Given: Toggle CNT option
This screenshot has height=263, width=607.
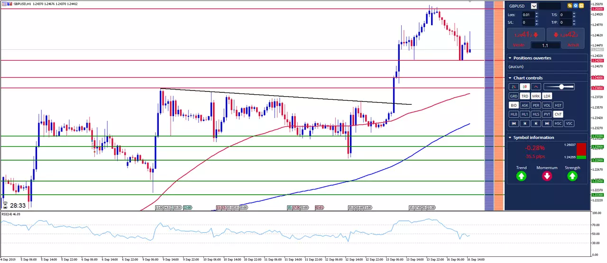Looking at the screenshot, I should (x=559, y=114).
